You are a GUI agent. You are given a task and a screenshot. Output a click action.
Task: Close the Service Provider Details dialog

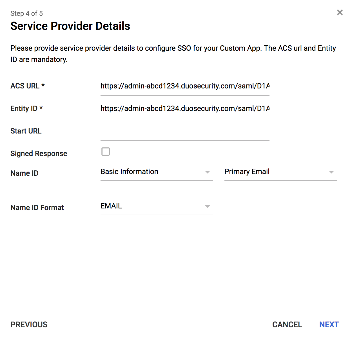340,12
